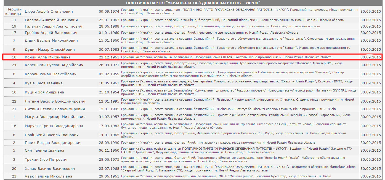Click the name Кузів Леся Іванівна
Viewport: 385px width, 180px height.
(44, 83)
